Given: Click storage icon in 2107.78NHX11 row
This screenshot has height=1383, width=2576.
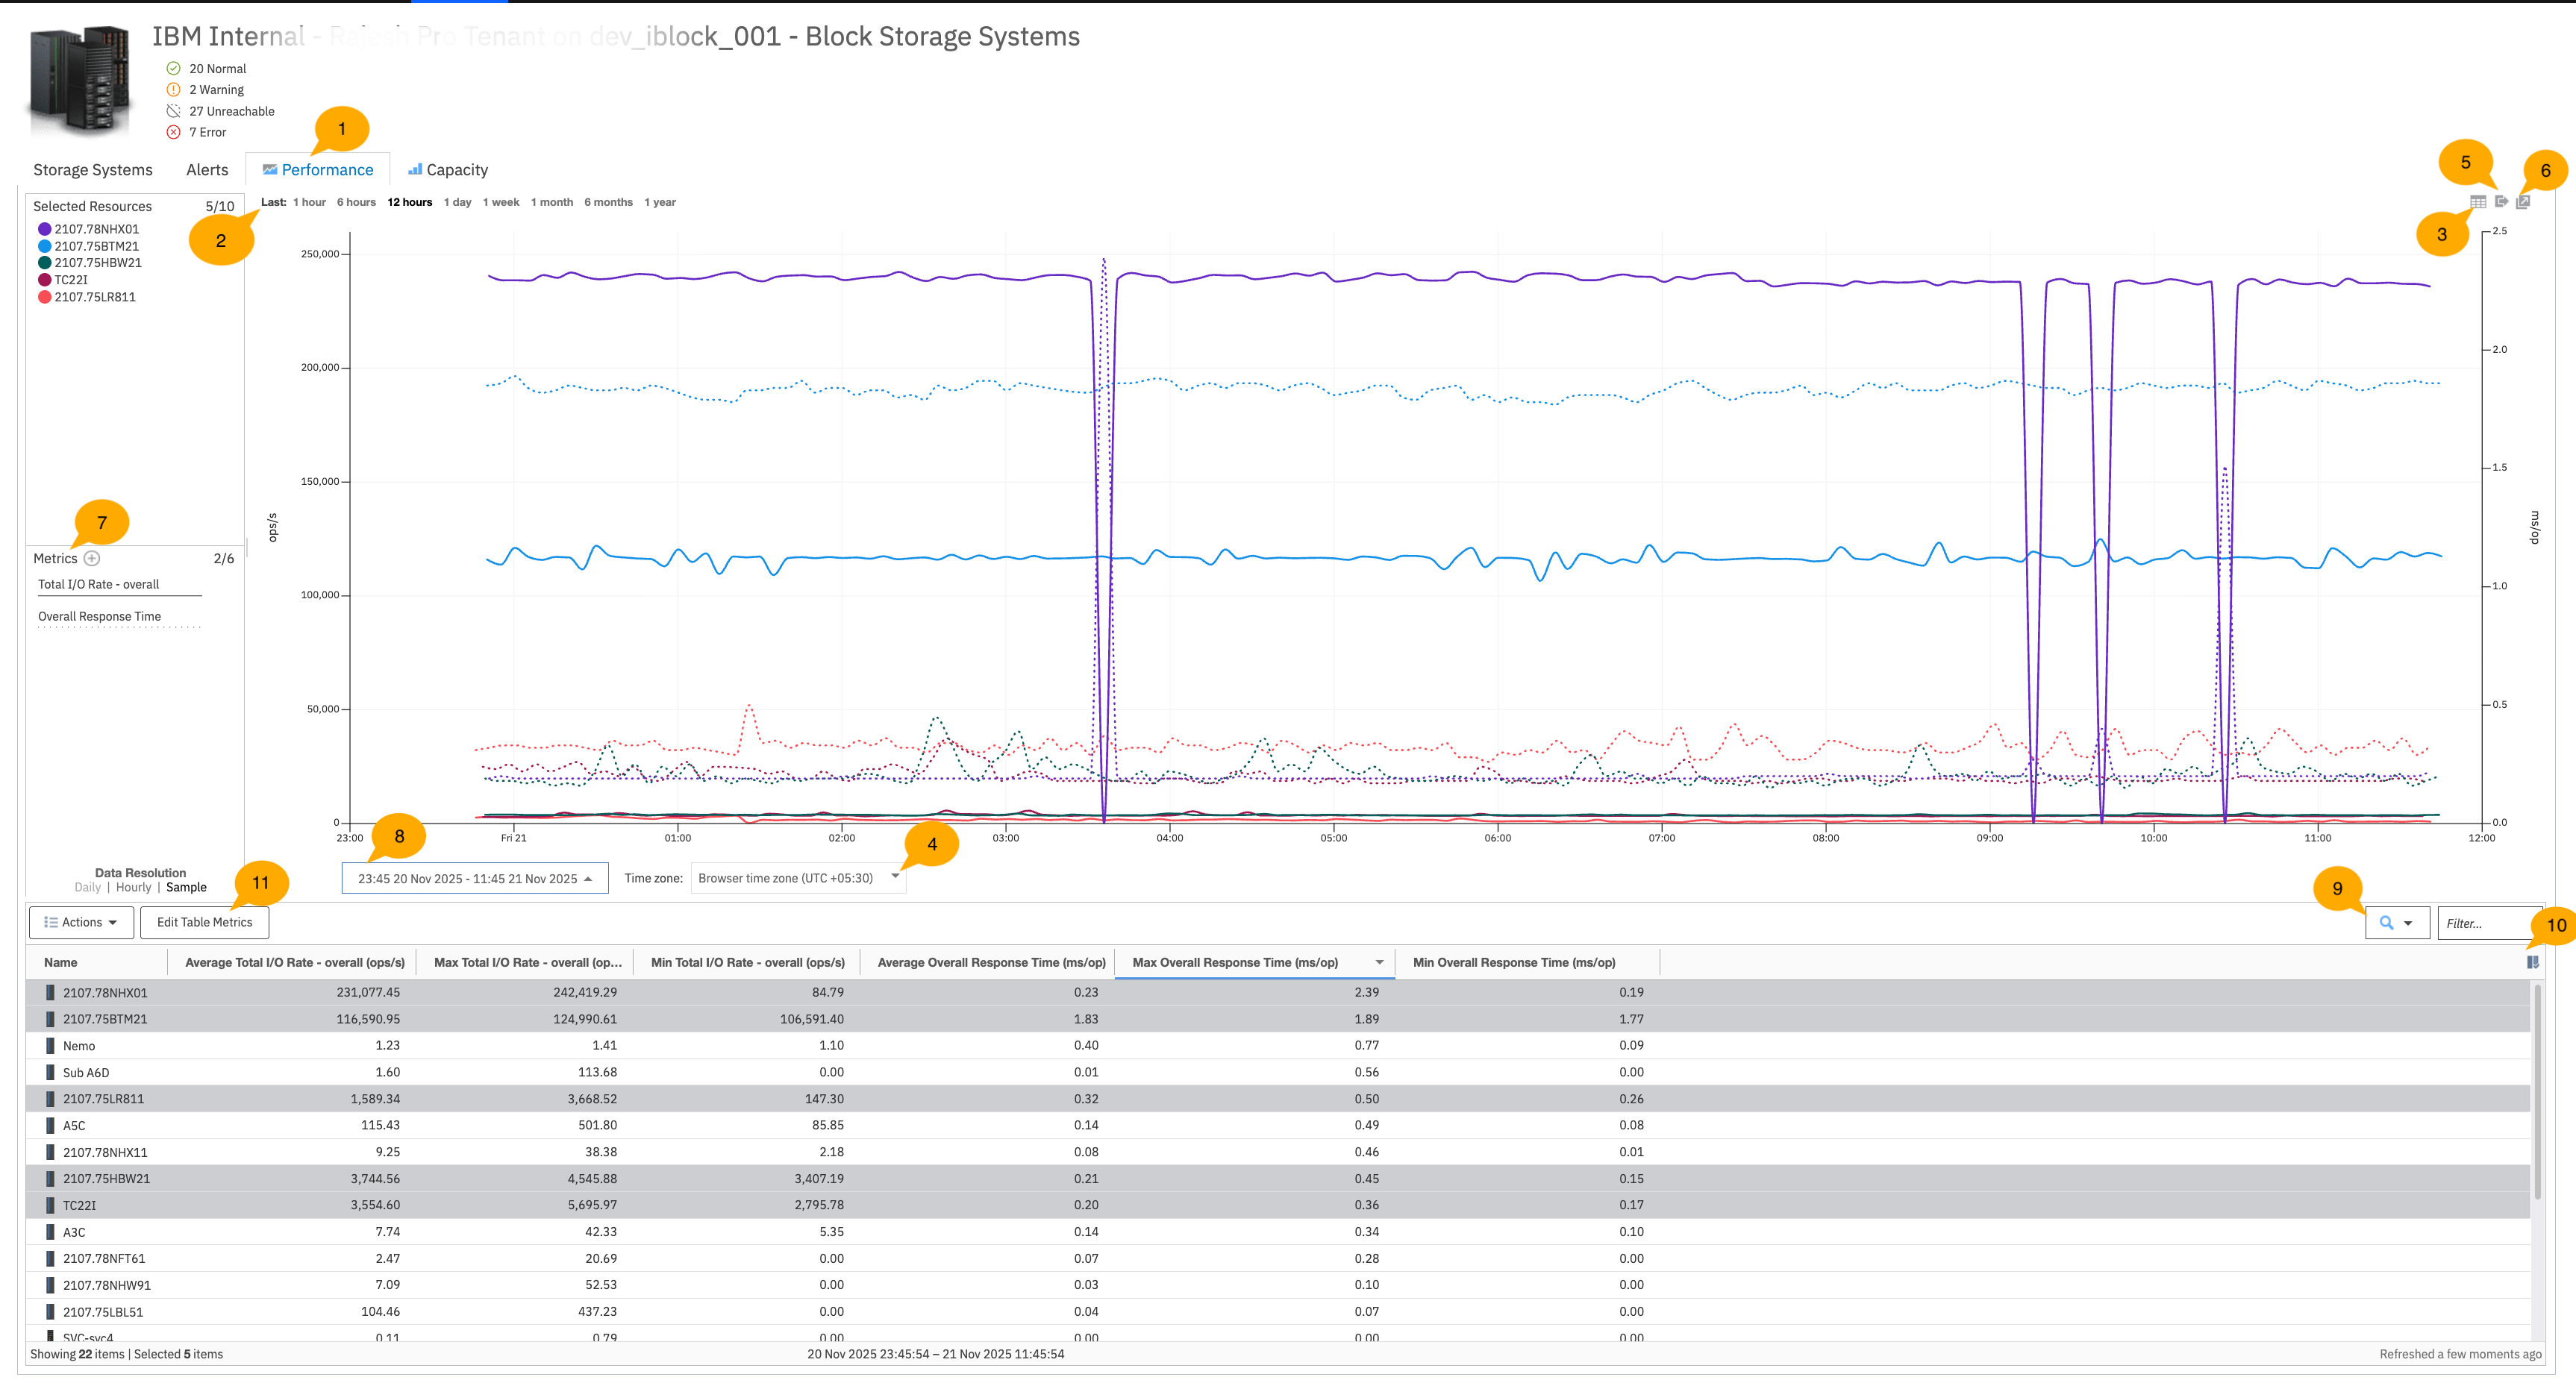Looking at the screenshot, I should click(x=50, y=1152).
